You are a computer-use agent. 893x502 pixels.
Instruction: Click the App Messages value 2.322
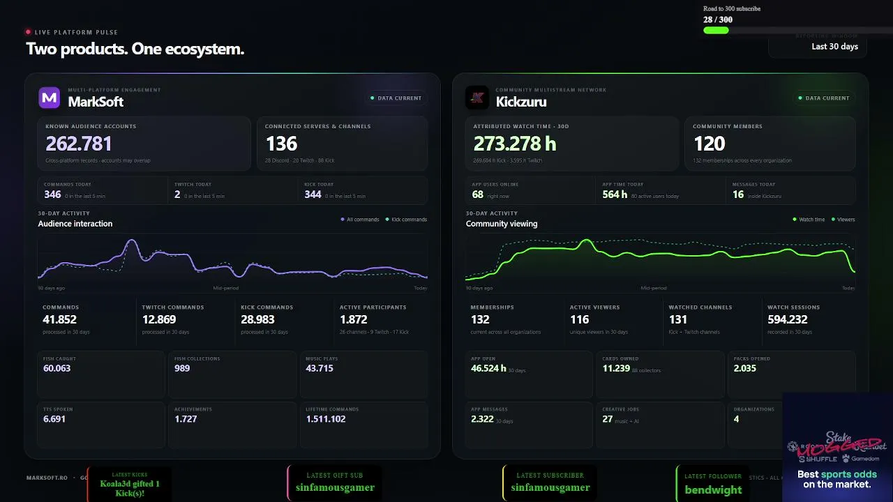[482, 419]
